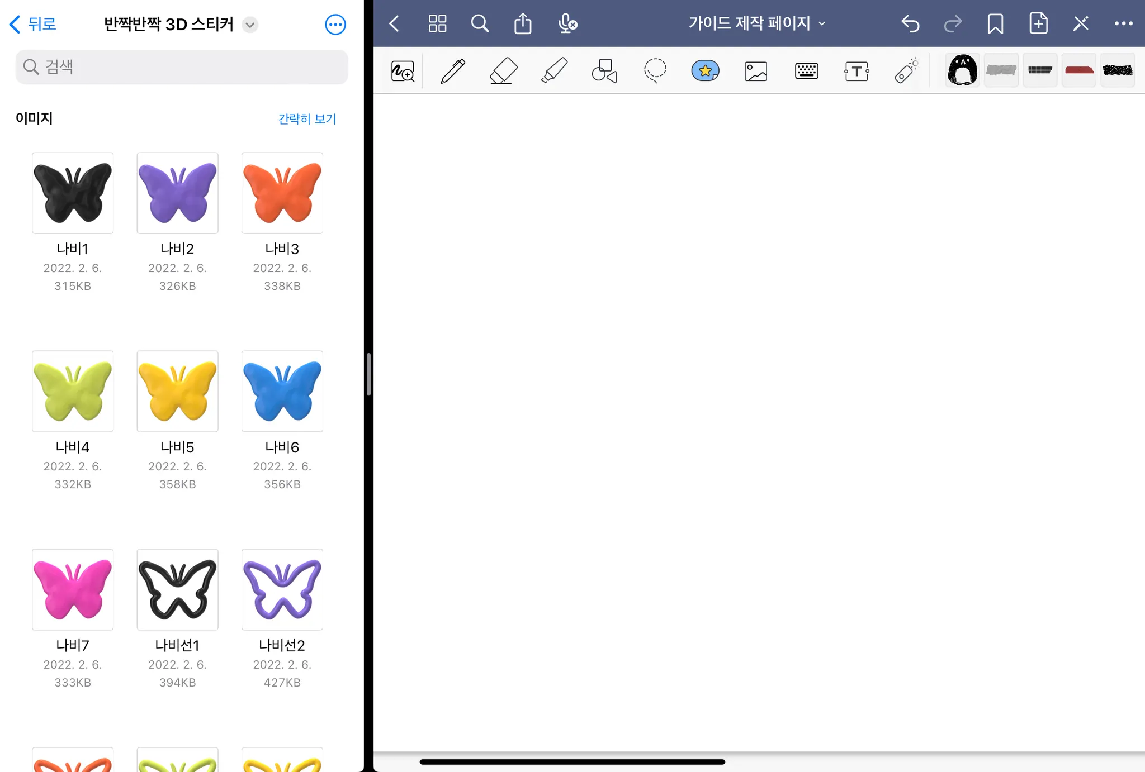Select the Shapes tool
Viewport: 1145px width, 772px height.
click(x=604, y=71)
